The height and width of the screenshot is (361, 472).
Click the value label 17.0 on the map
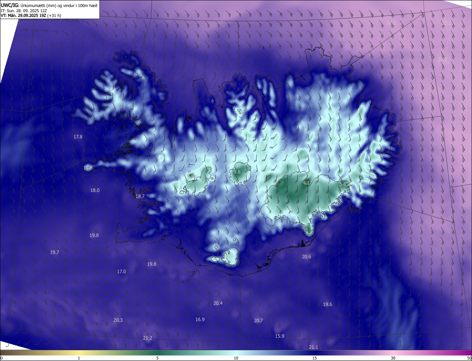click(121, 271)
